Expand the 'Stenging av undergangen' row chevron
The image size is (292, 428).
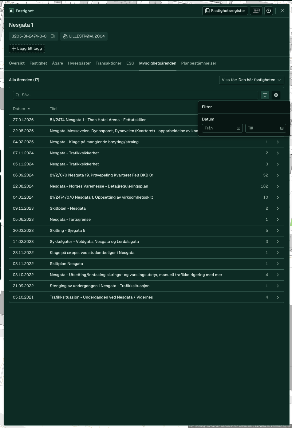[278, 286]
